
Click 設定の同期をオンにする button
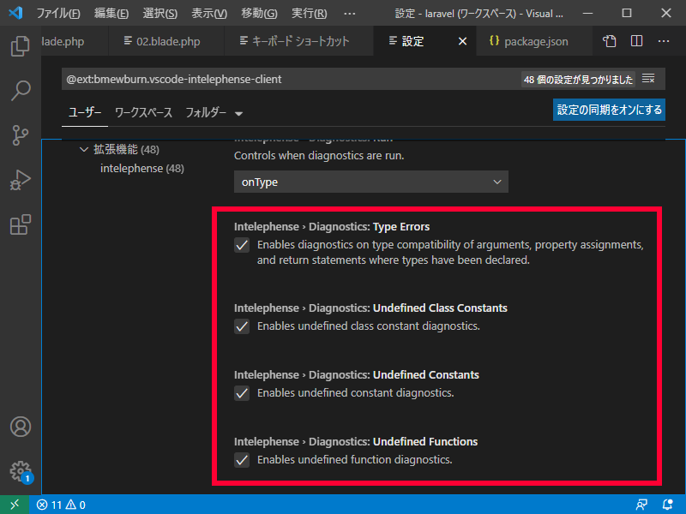609,110
